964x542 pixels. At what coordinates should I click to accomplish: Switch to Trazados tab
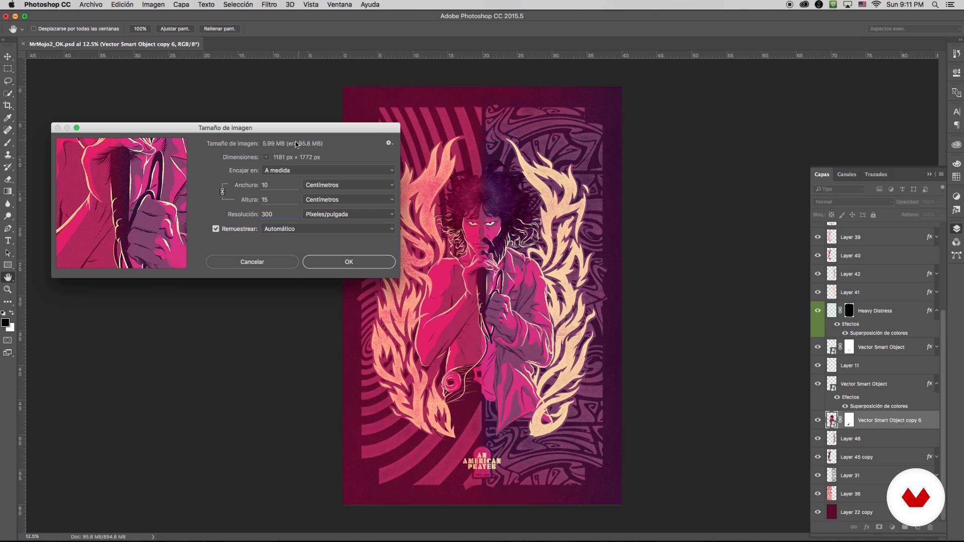(876, 174)
